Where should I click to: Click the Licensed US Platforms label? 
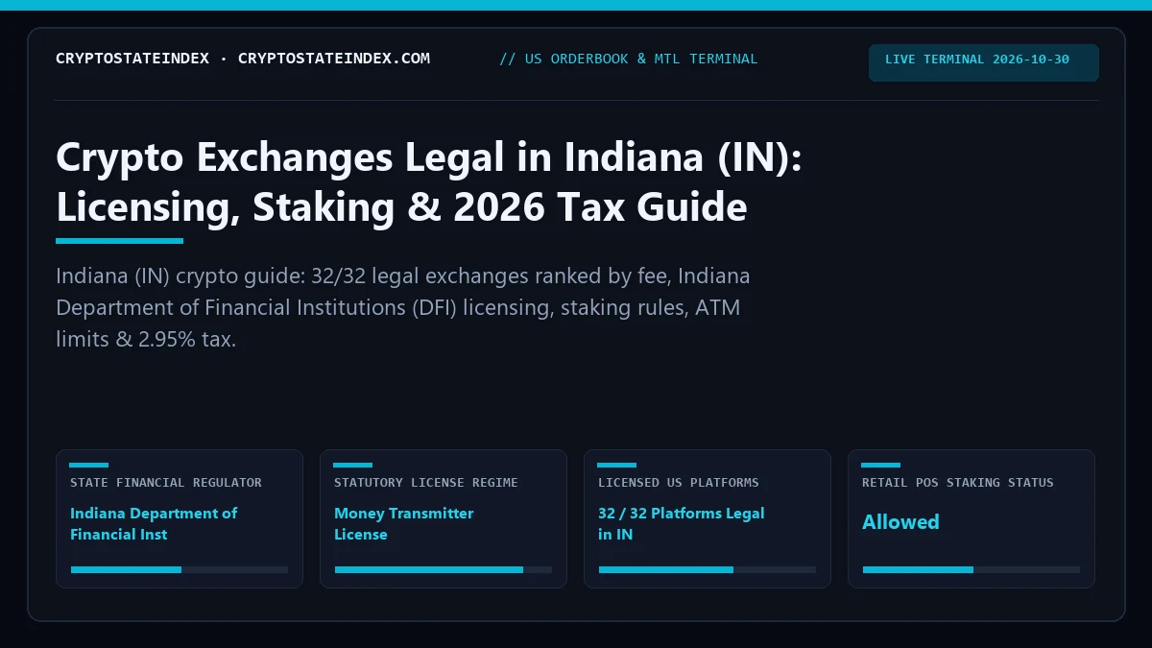[679, 483]
